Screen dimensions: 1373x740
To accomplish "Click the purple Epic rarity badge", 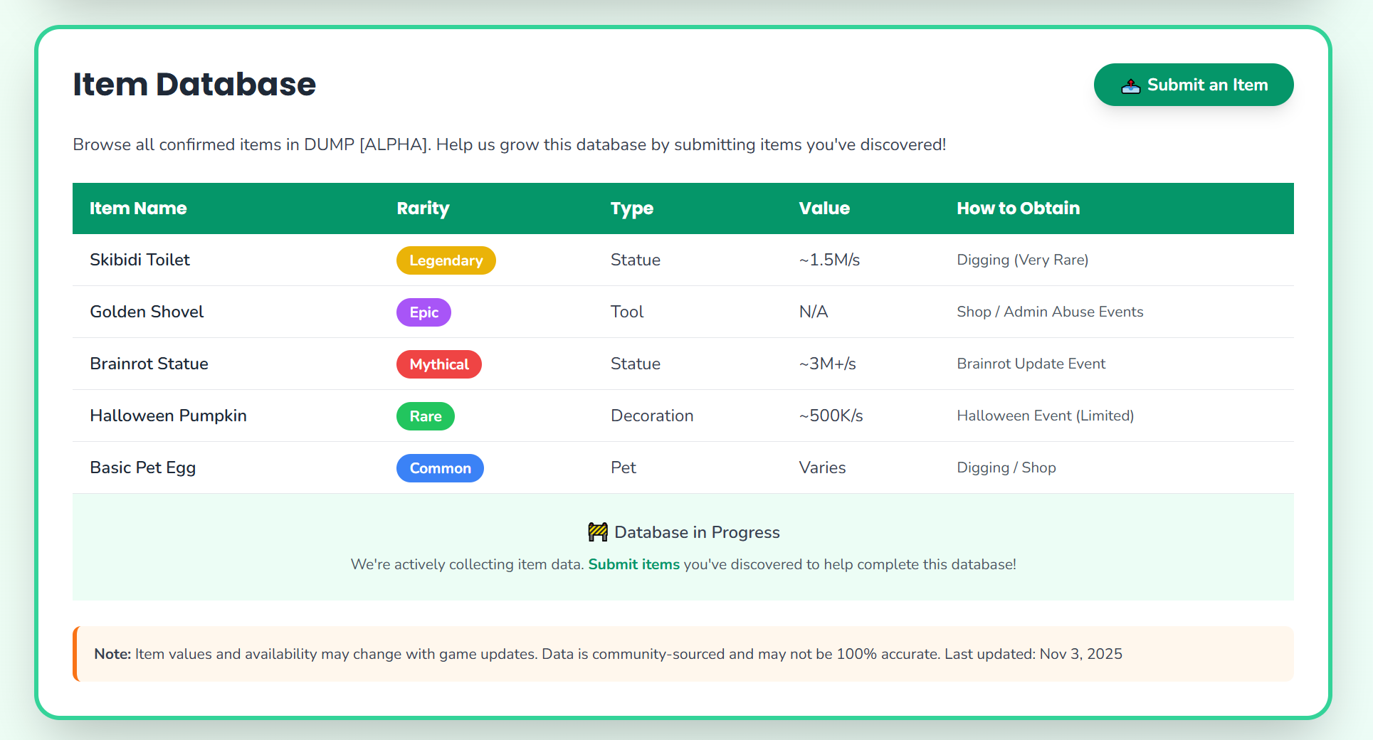I will 424,312.
